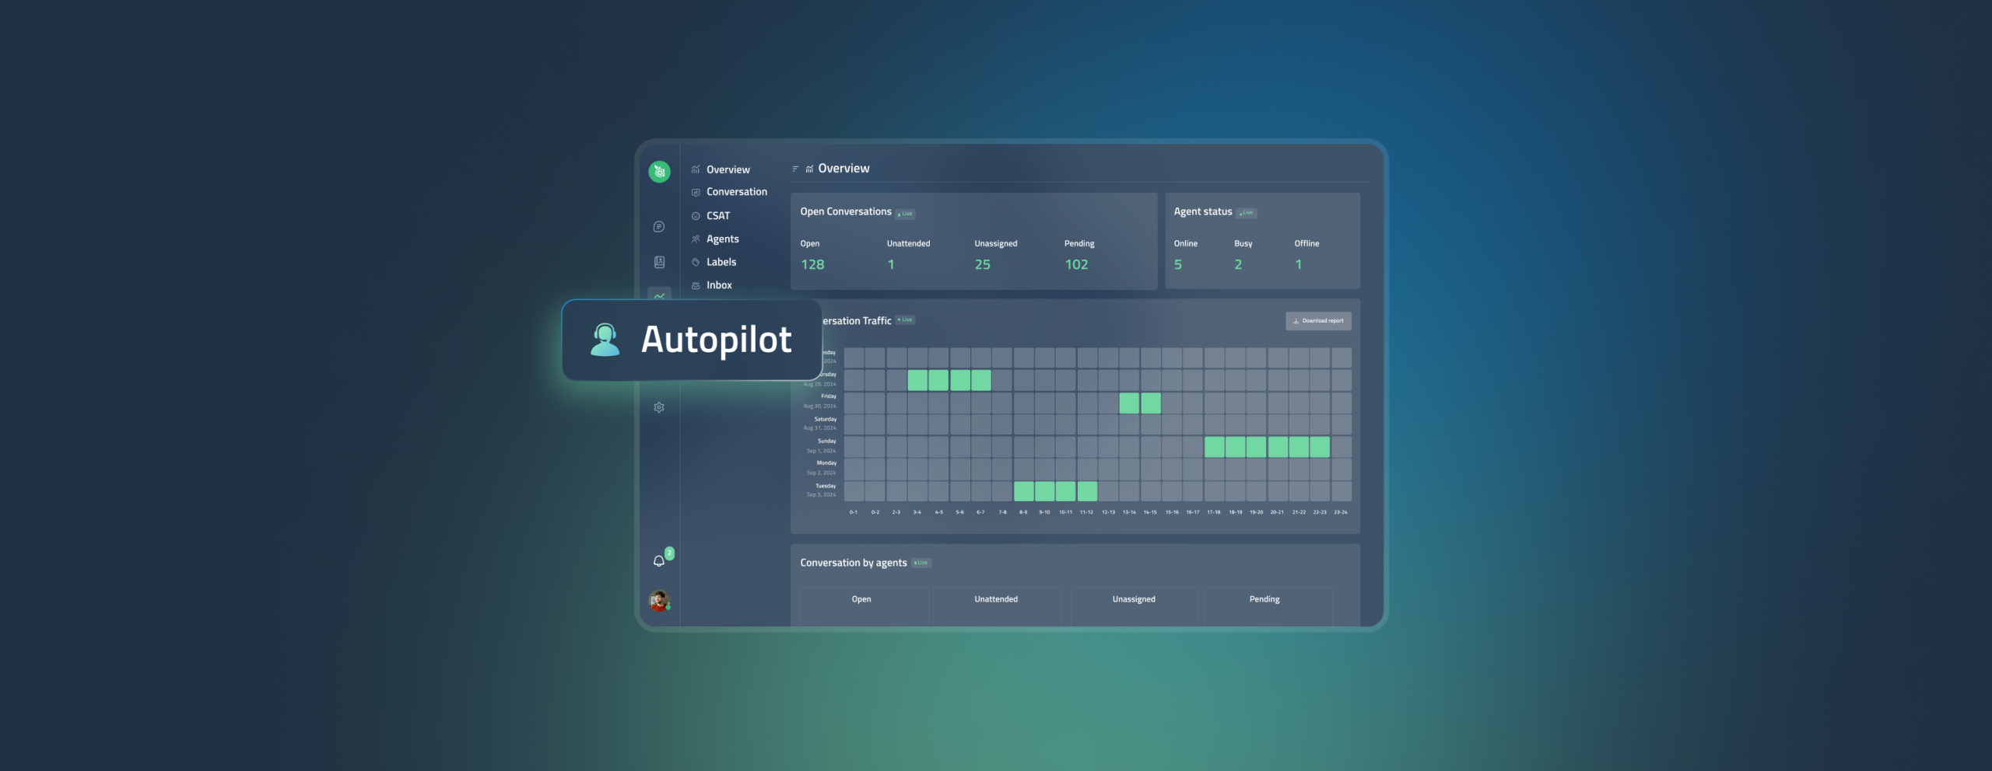Screen dimensions: 1992x771
Task: Click the Sunday Sep 1, 2024 row label
Action: [822, 446]
